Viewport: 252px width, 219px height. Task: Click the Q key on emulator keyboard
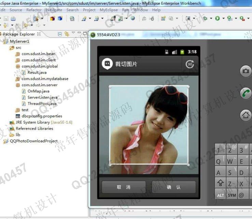pos(220,160)
